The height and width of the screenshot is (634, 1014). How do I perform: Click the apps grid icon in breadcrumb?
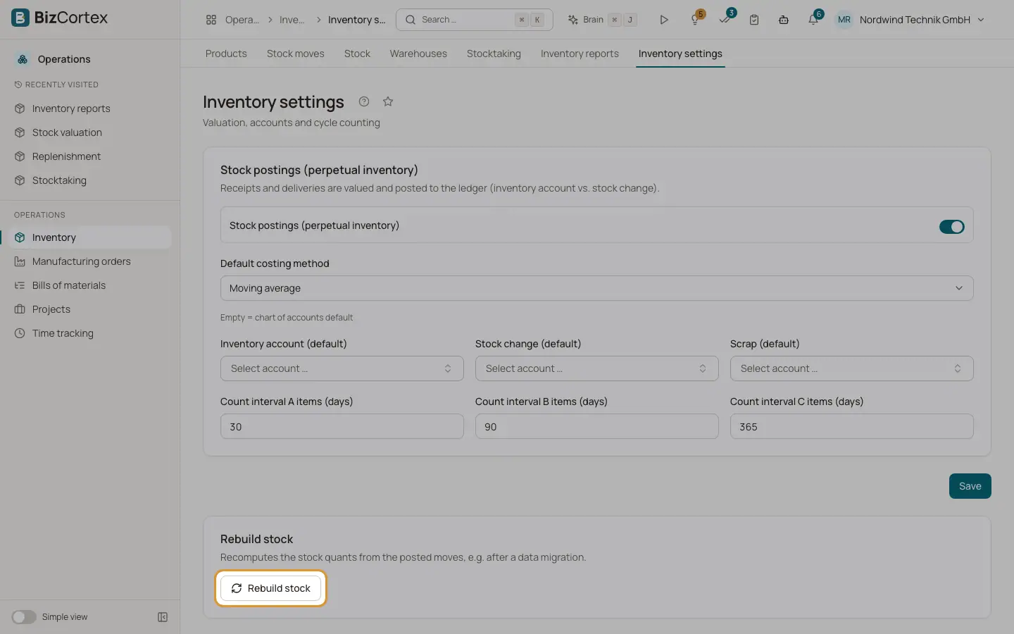211,20
